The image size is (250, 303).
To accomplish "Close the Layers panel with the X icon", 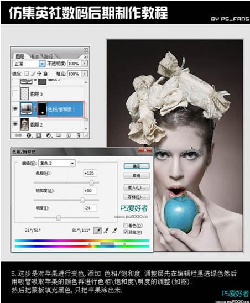I will (86, 50).
